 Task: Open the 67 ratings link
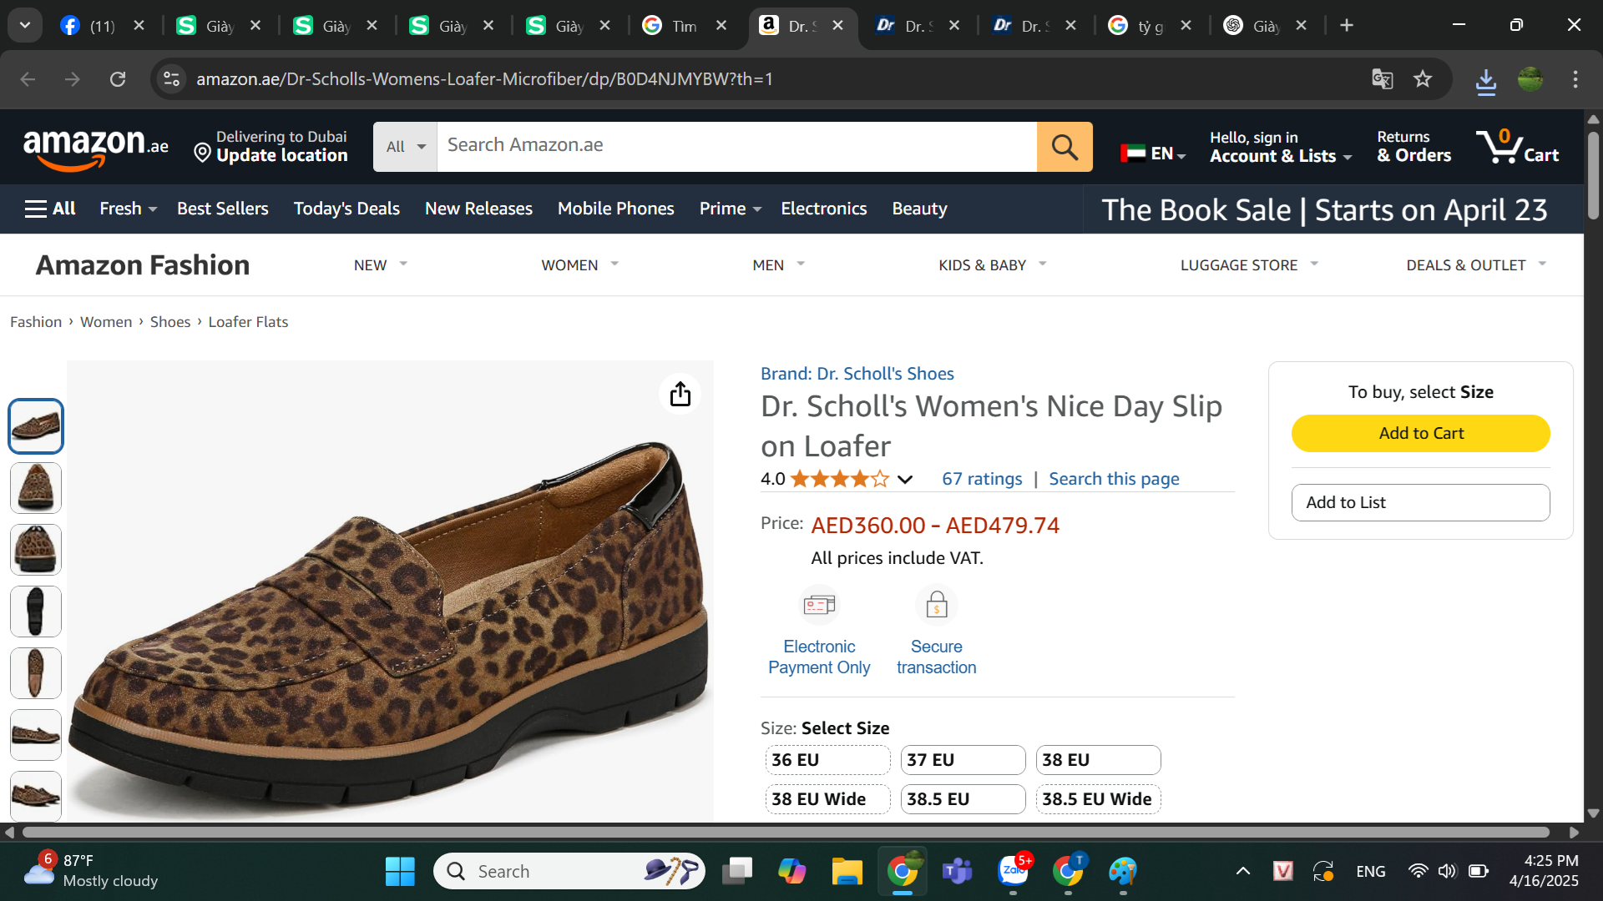[982, 479]
